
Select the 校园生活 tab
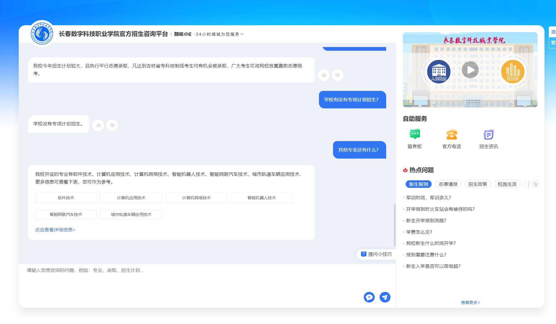click(507, 184)
